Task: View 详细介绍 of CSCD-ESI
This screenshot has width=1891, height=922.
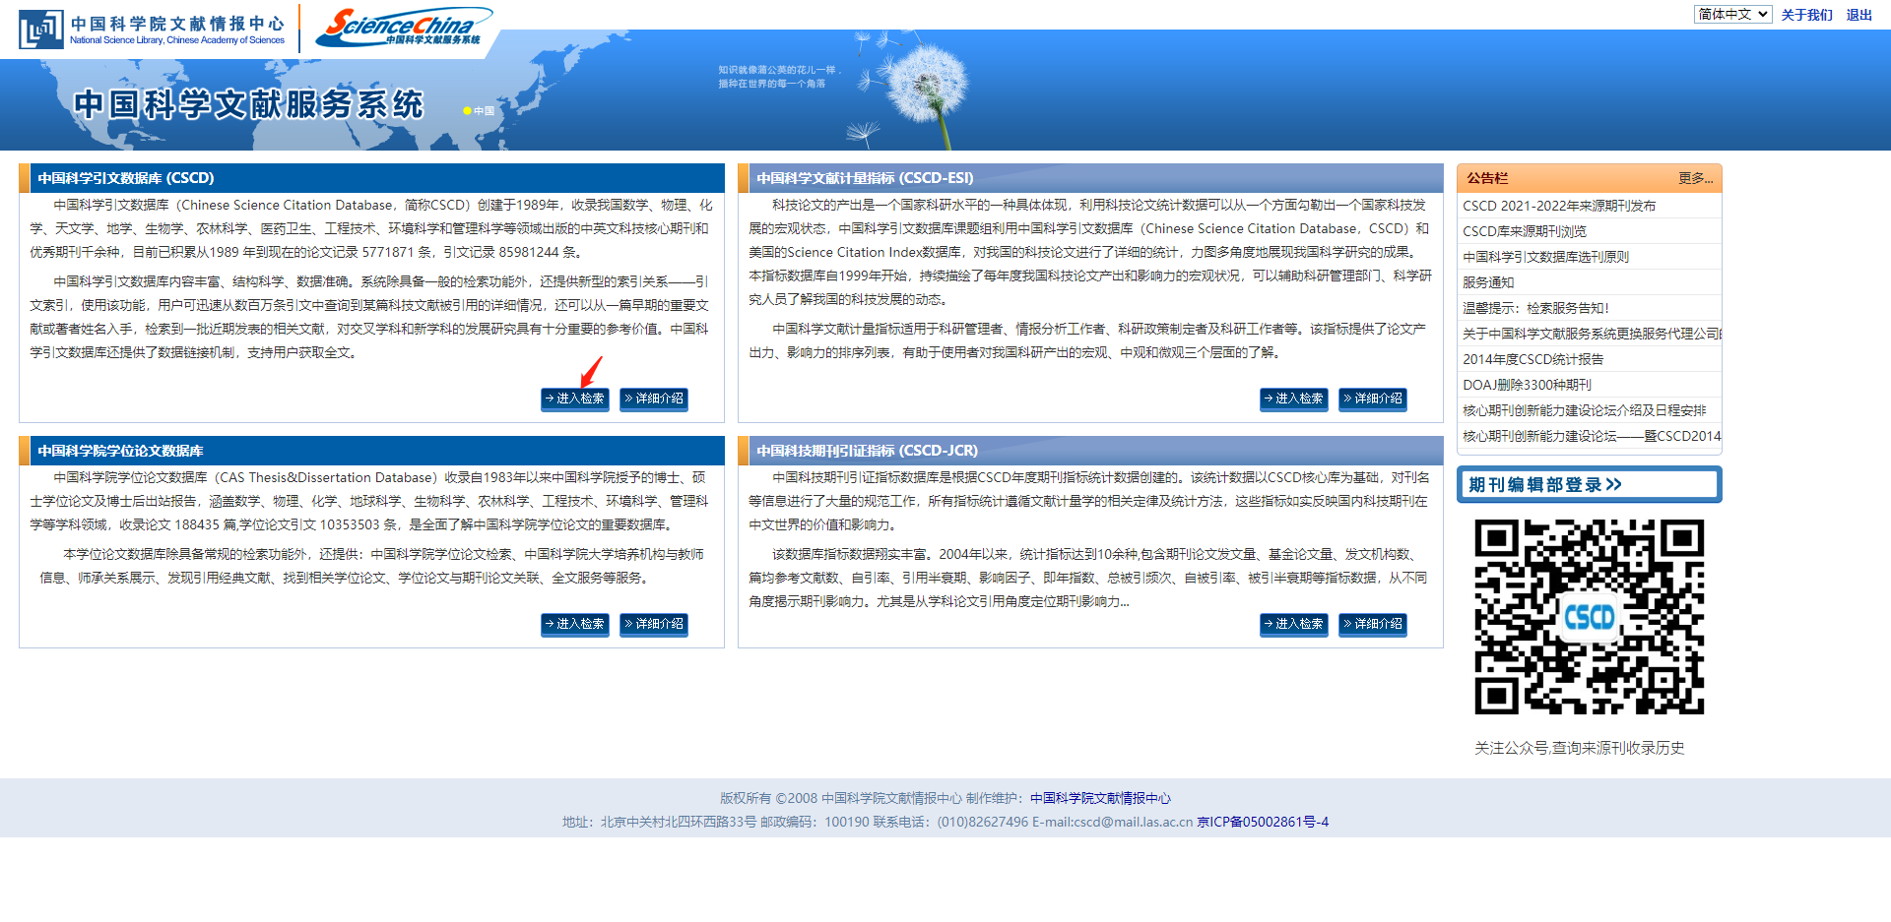Action: [1372, 399]
